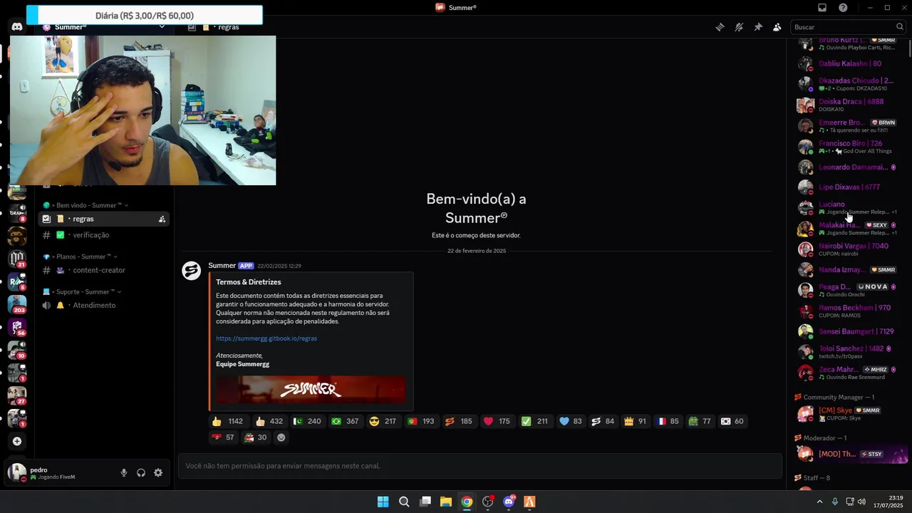The height and width of the screenshot is (513, 912).
Task: Join the Atendimento voice channel
Action: click(105, 305)
